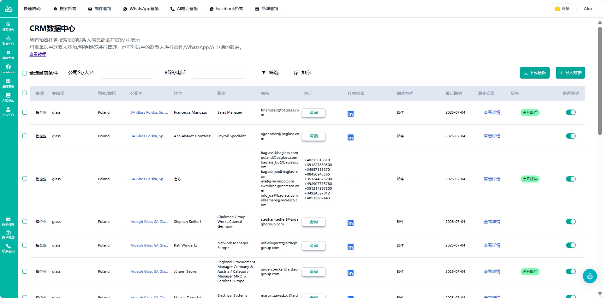Select the Jürgen Becker row checkbox
This screenshot has height=298, width=603.
25,271
